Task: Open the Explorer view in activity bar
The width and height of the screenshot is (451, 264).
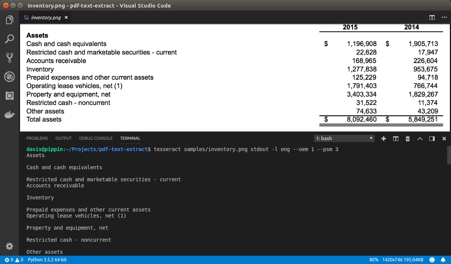Action: (x=9, y=20)
